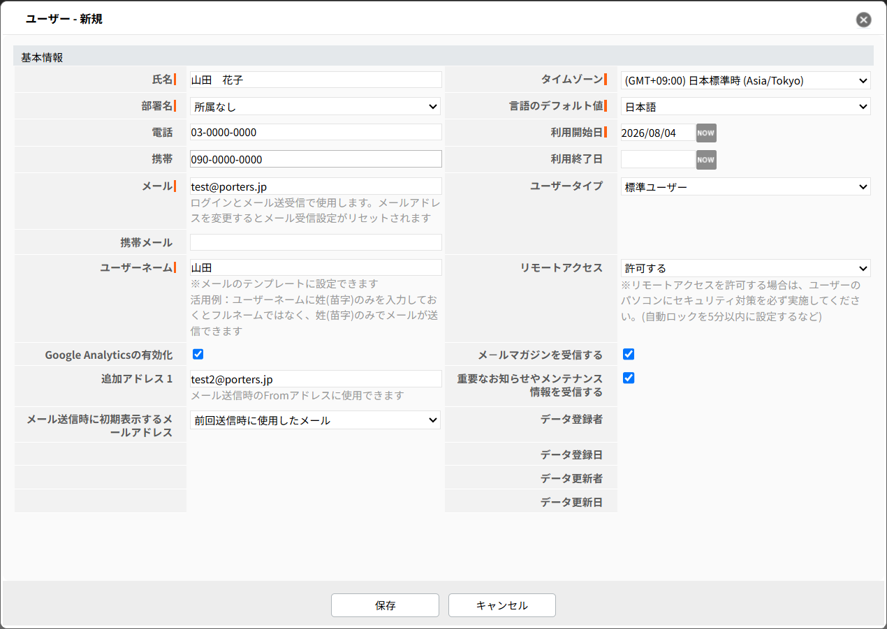Toggle 重要なお知らせやメンテナンス情報を受信する checkbox

pos(629,378)
